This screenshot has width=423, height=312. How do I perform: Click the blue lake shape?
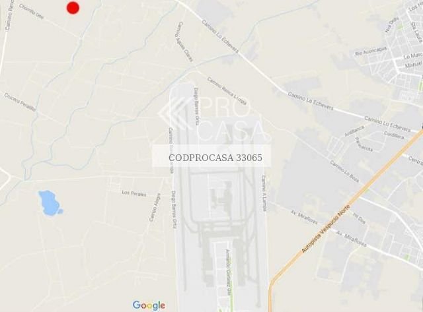pyautogui.click(x=50, y=203)
